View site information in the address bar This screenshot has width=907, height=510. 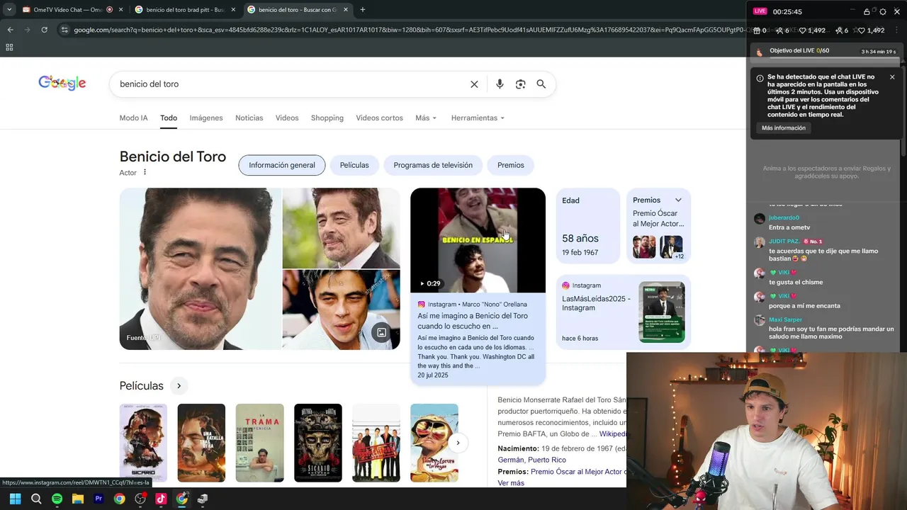(64, 30)
